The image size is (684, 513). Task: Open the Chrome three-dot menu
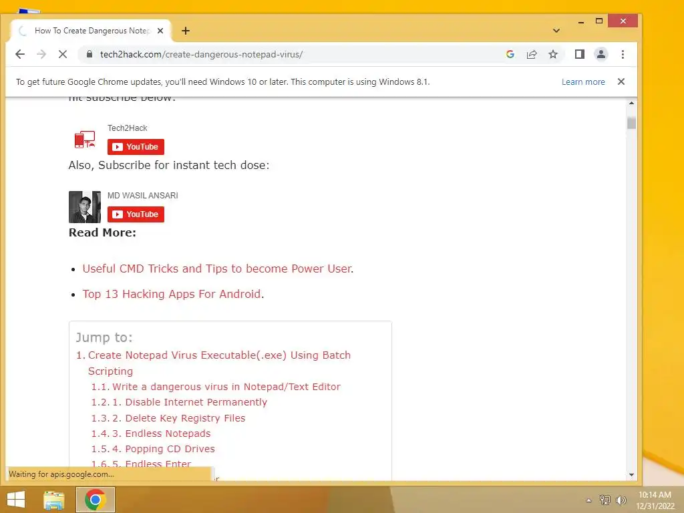pyautogui.click(x=623, y=54)
